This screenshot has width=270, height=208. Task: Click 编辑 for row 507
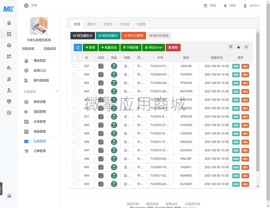236,66
